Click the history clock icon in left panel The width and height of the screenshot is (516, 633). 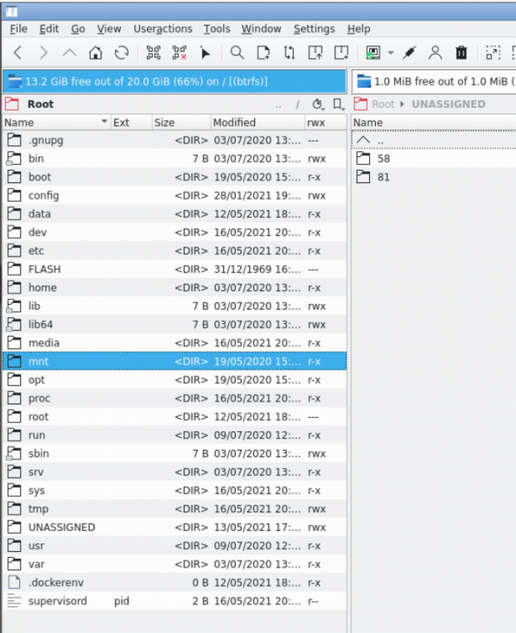coord(318,105)
